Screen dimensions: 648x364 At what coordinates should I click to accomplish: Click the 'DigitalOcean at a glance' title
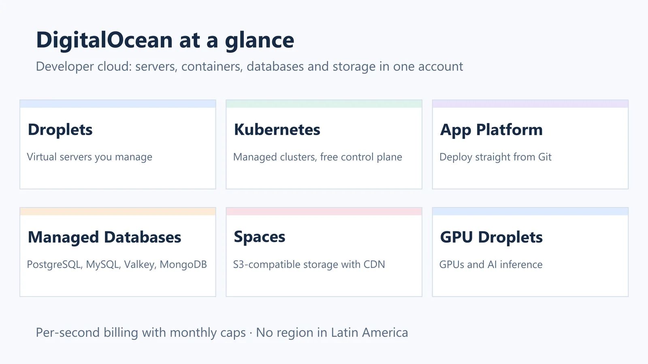[x=165, y=41]
